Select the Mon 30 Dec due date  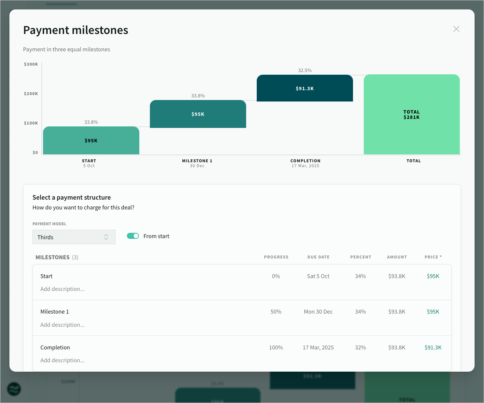pyautogui.click(x=318, y=312)
